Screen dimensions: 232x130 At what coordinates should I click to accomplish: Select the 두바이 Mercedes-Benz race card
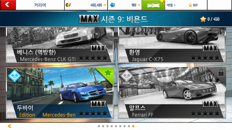pos(60,93)
